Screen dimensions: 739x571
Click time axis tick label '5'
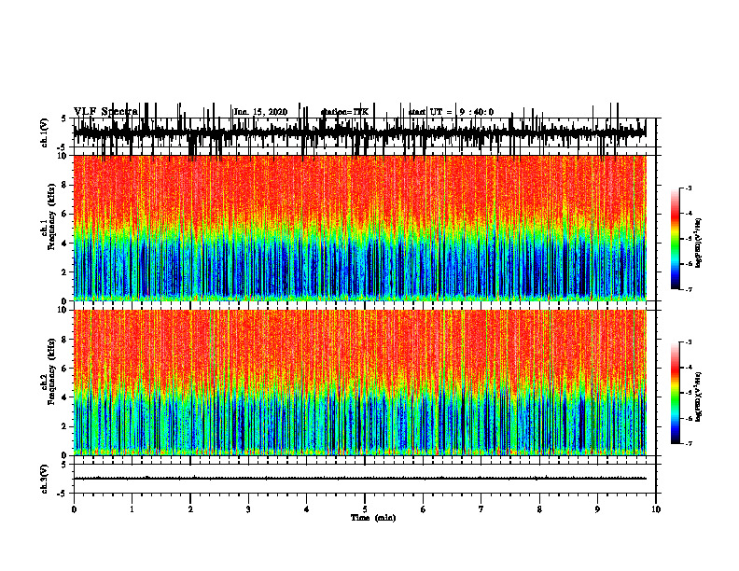tap(365, 509)
